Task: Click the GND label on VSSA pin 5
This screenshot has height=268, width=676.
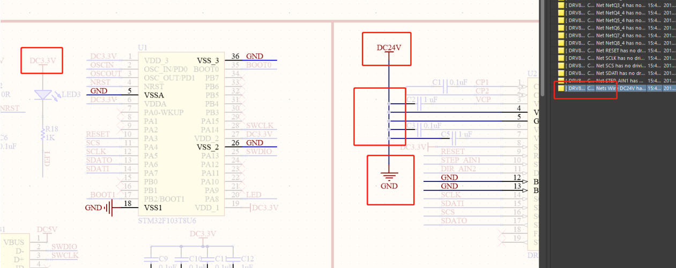Action: pyautogui.click(x=99, y=91)
